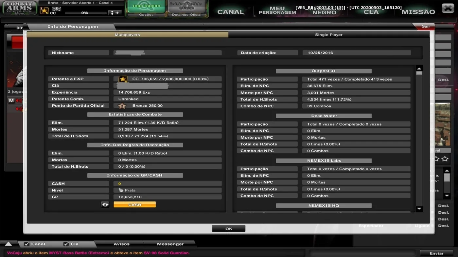This screenshot has height=257, width=458.
Task: Click the 71,224 Elim. K/D ratio value
Action: (x=148, y=123)
